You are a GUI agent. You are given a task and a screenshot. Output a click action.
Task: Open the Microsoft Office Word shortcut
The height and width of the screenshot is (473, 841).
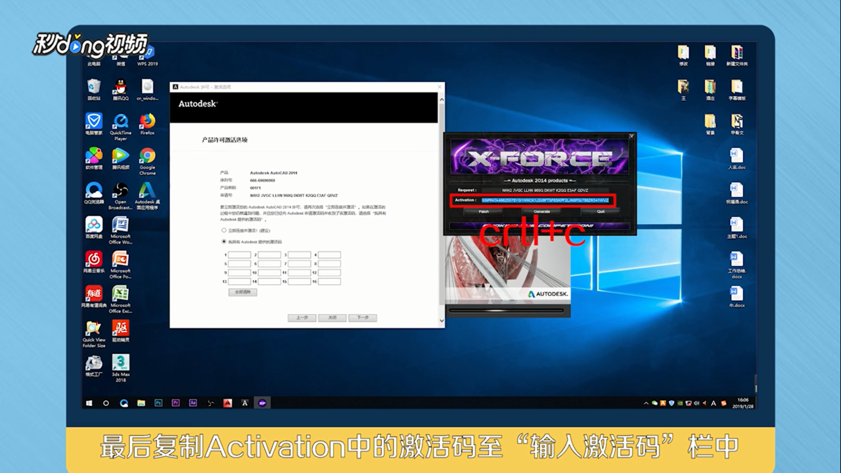[x=120, y=231]
